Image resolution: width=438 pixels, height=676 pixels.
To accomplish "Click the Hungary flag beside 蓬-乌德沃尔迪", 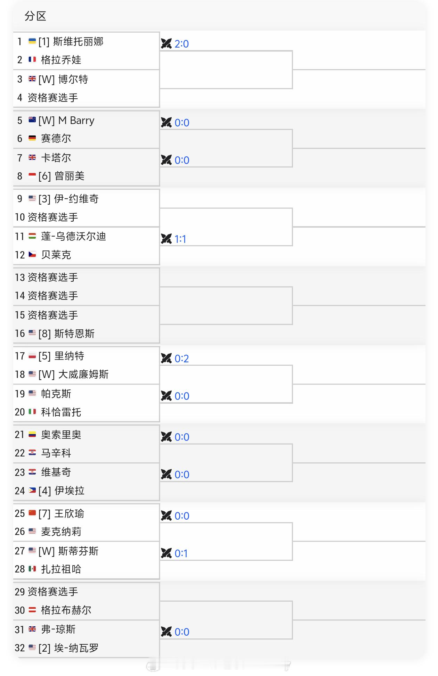I will pos(32,236).
